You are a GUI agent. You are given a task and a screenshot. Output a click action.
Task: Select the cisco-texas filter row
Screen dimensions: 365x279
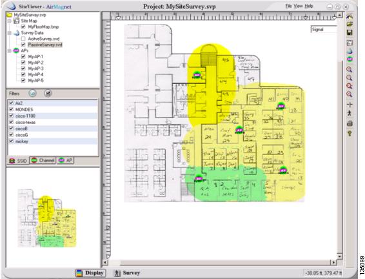click(x=53, y=122)
